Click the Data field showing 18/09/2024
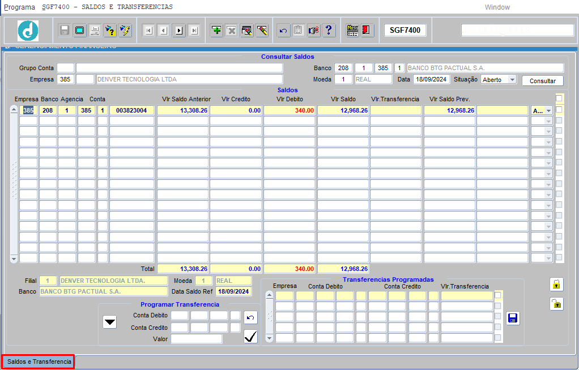The height and width of the screenshot is (370, 579). click(431, 79)
